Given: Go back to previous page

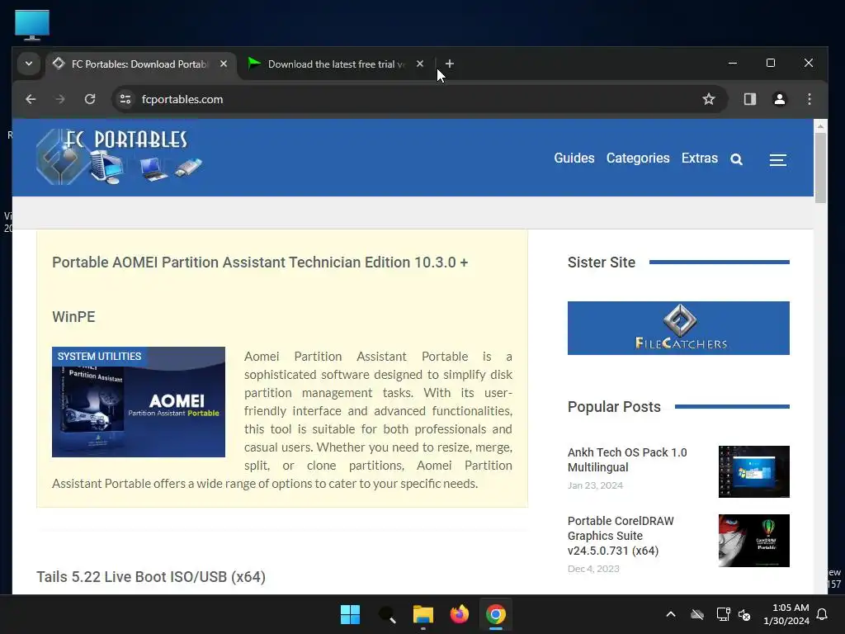Looking at the screenshot, I should [x=31, y=99].
